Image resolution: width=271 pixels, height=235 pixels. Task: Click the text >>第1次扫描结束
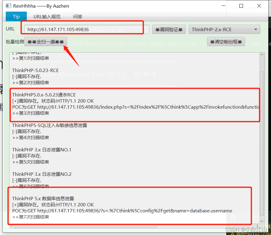click(31, 58)
